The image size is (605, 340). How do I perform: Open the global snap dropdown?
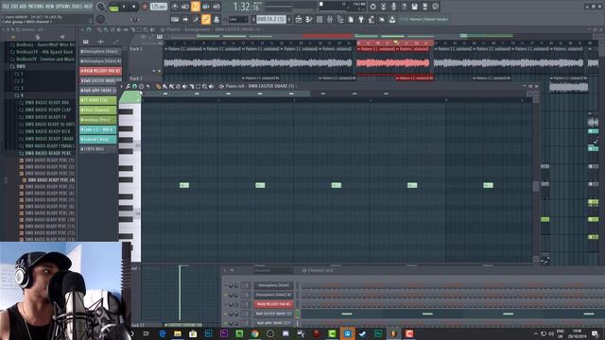tap(237, 19)
